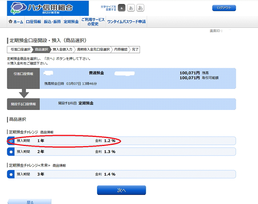The height and width of the screenshot is (204, 258).
Task: Click the home icon beside ホーム
Action: pyautogui.click(x=10, y=22)
